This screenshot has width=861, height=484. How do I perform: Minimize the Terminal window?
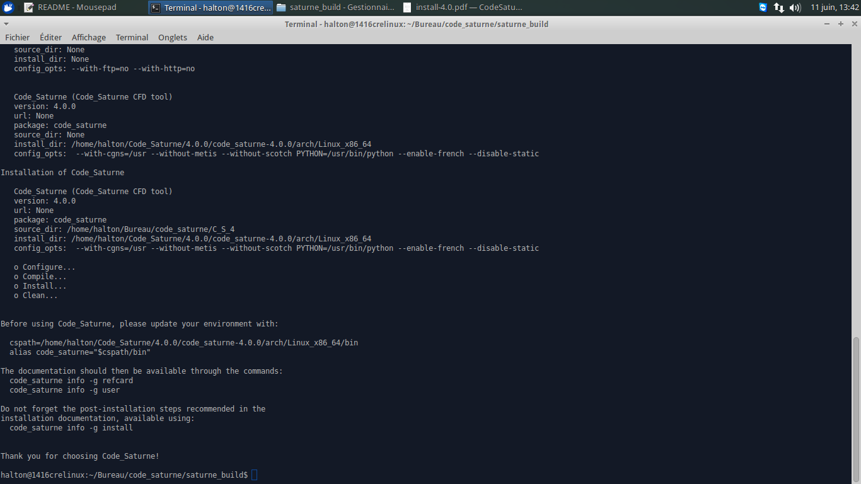827,24
